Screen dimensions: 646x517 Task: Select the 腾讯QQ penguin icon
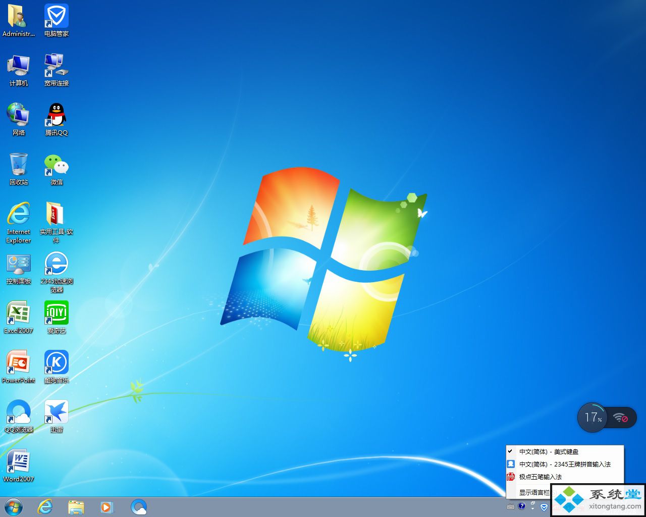[x=57, y=120]
